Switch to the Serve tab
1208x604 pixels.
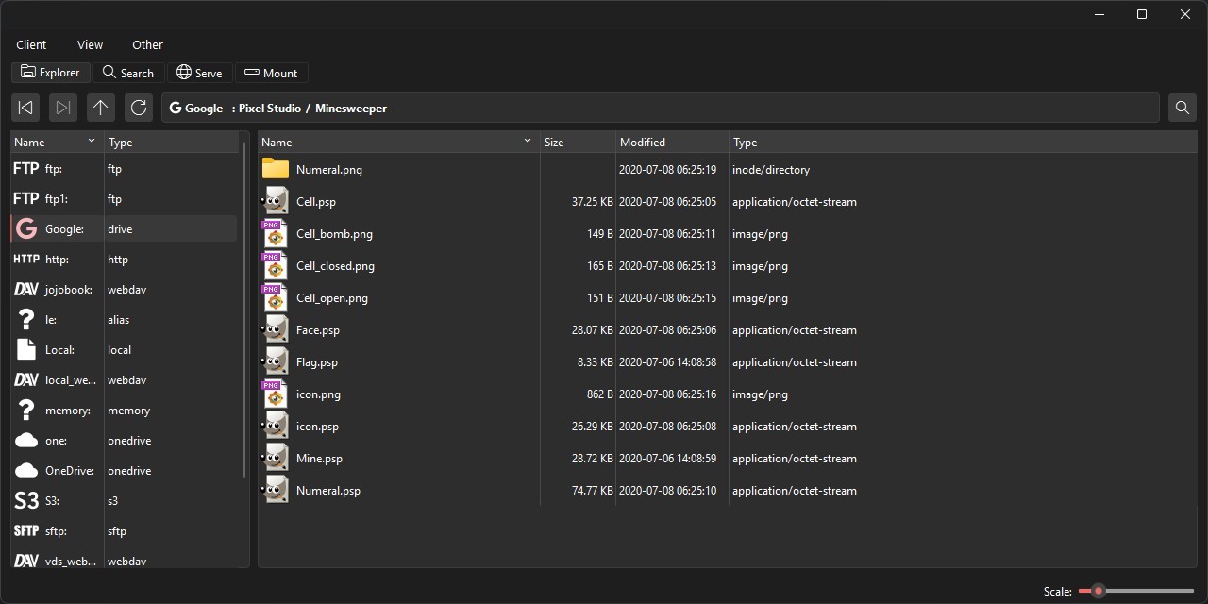pyautogui.click(x=199, y=73)
